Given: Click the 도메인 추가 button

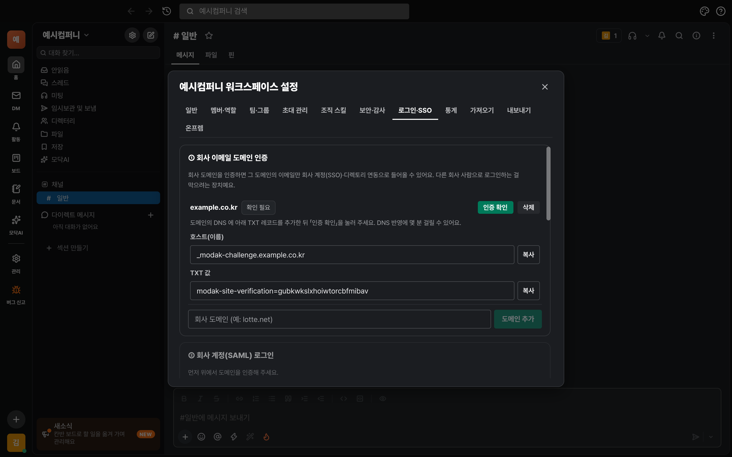Looking at the screenshot, I should point(517,319).
